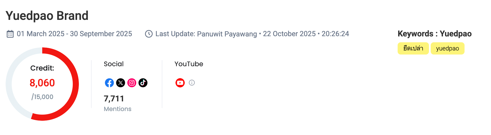Viewport: 491px width, 135px height.
Task: Click the Social section heading
Action: click(114, 64)
